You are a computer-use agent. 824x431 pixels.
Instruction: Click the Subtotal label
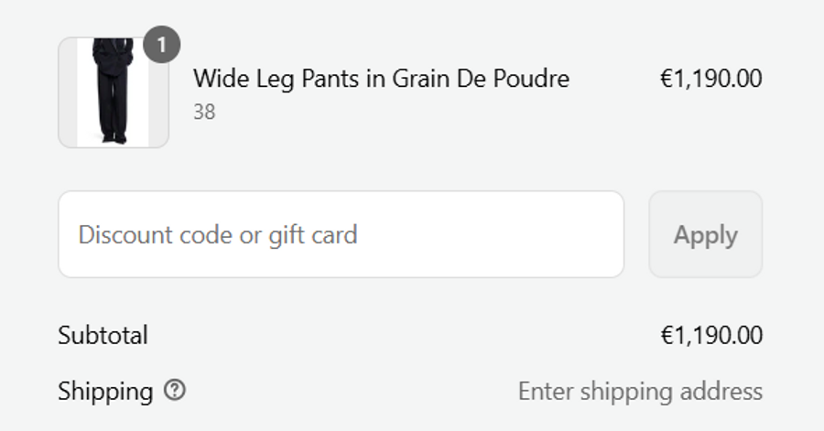point(103,335)
